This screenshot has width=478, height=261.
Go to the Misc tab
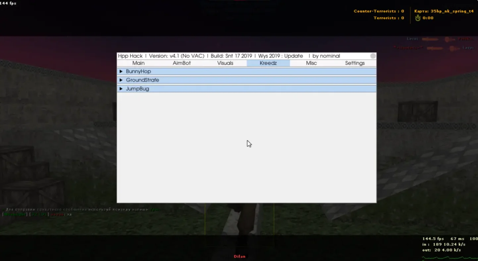(x=311, y=63)
